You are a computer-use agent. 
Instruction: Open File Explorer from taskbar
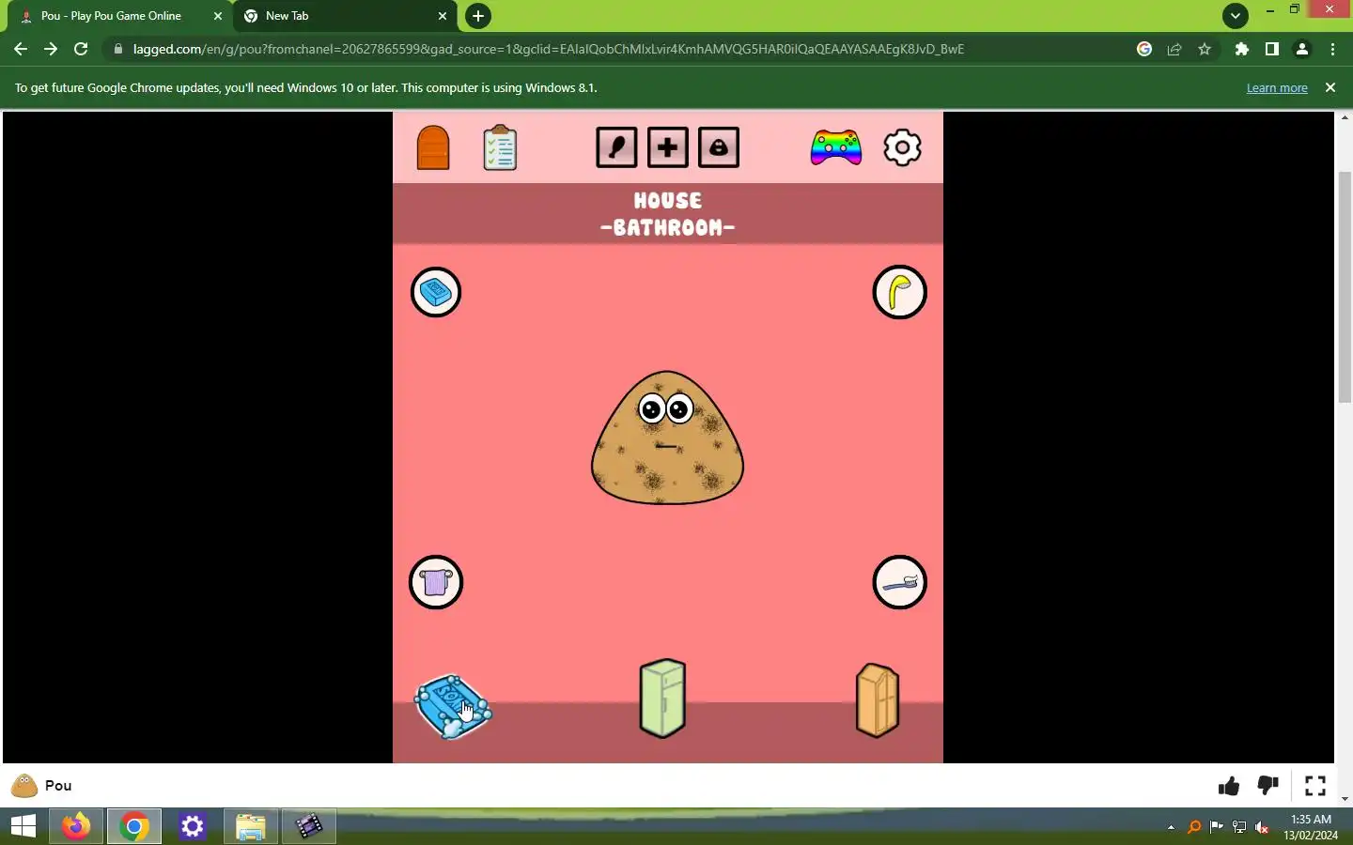[x=251, y=826]
